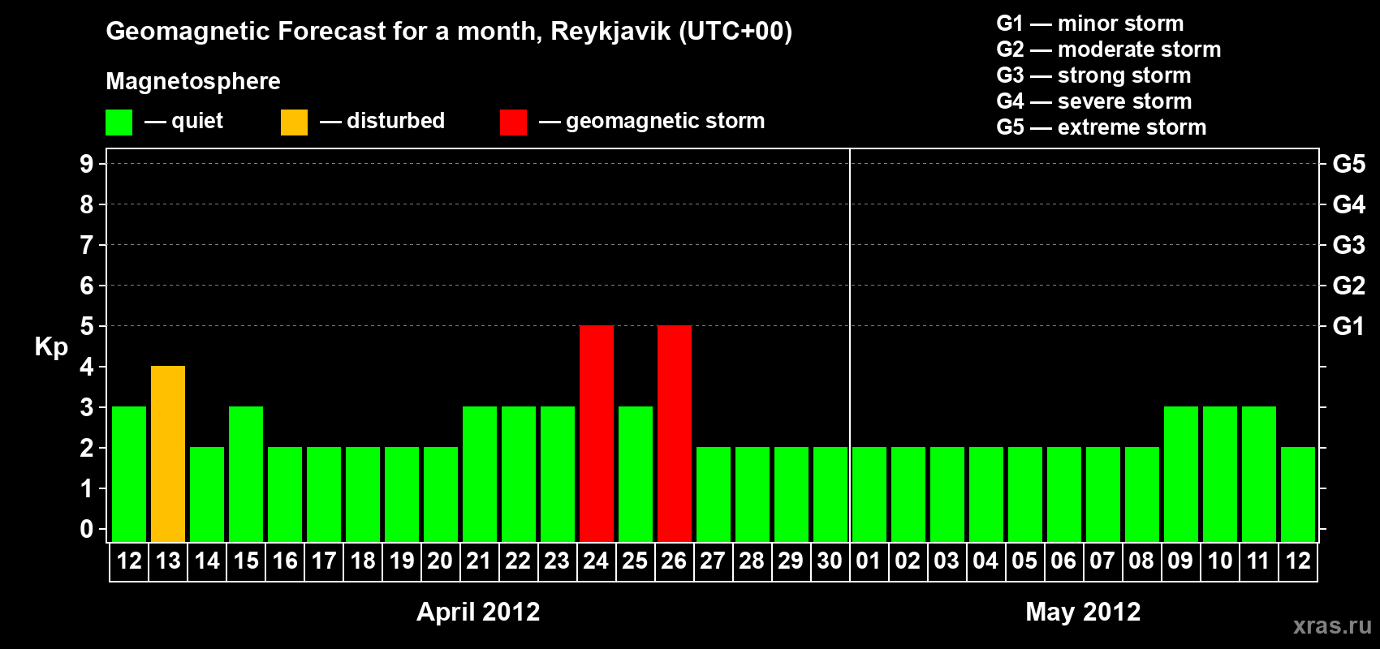This screenshot has height=649, width=1380.
Task: Click the Kp value 5 on the axis
Action: (87, 326)
